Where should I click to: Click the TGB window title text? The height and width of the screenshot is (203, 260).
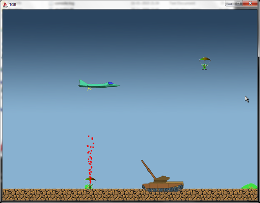click(x=13, y=4)
